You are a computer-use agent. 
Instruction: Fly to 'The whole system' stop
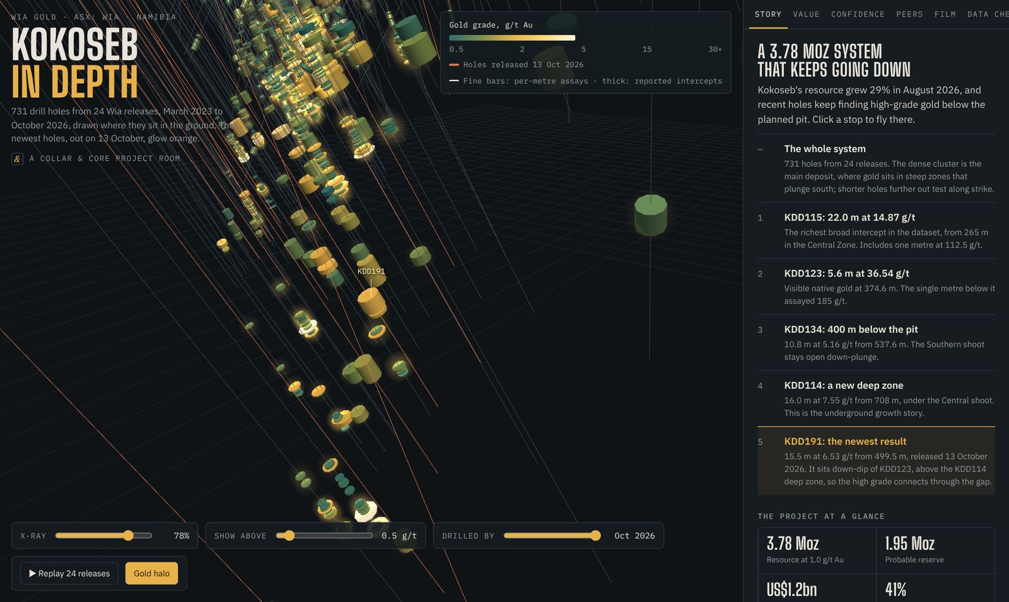point(876,168)
